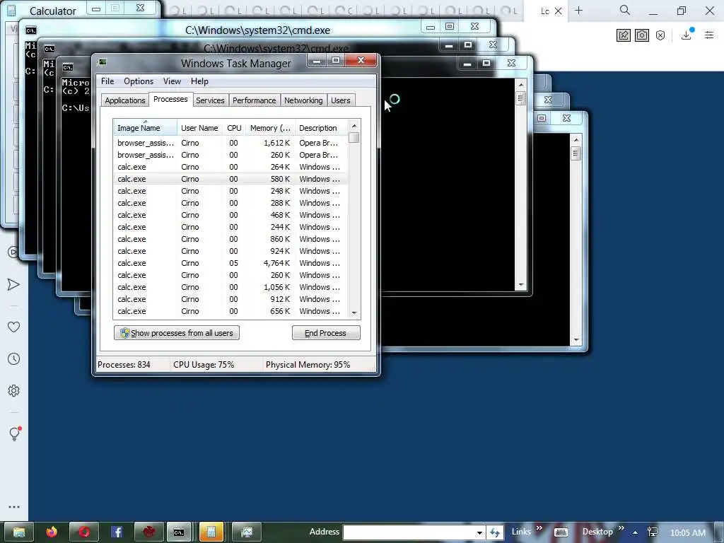The image size is (724, 543).
Task: Click the Task Manager title bar icon
Action: click(x=102, y=62)
